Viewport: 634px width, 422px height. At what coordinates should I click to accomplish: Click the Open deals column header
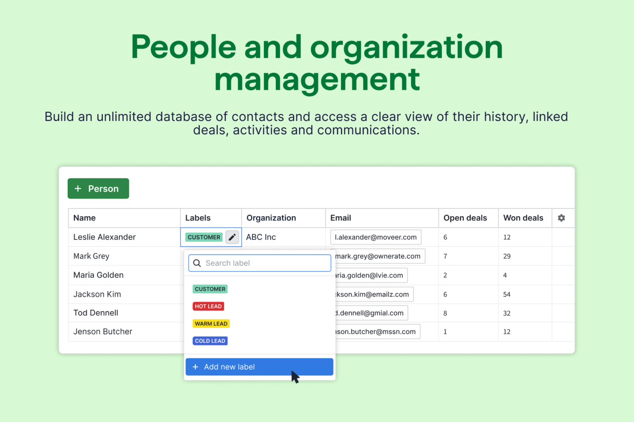[465, 218]
